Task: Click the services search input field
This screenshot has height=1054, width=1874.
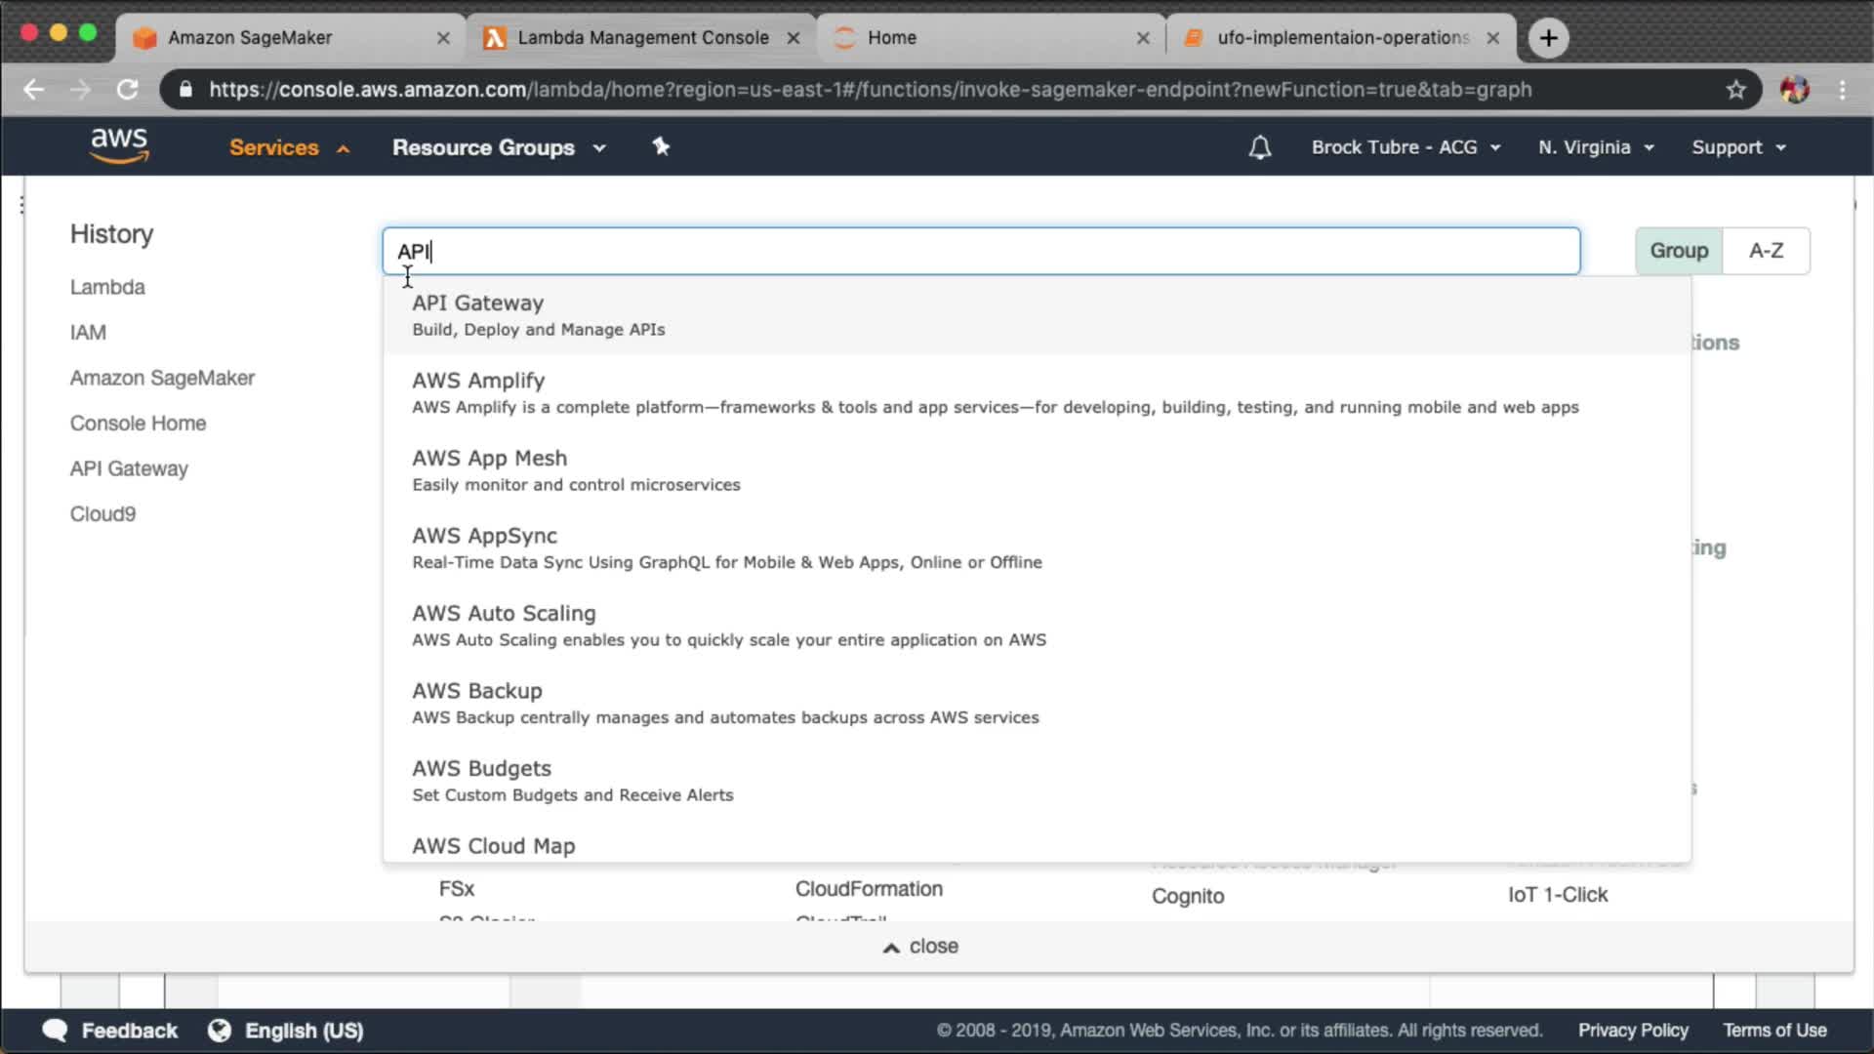Action: pos(980,251)
